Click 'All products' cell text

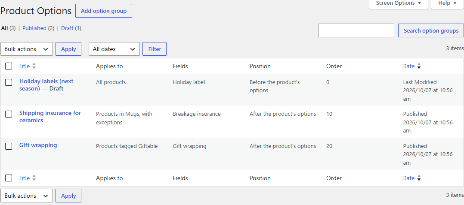tap(111, 82)
